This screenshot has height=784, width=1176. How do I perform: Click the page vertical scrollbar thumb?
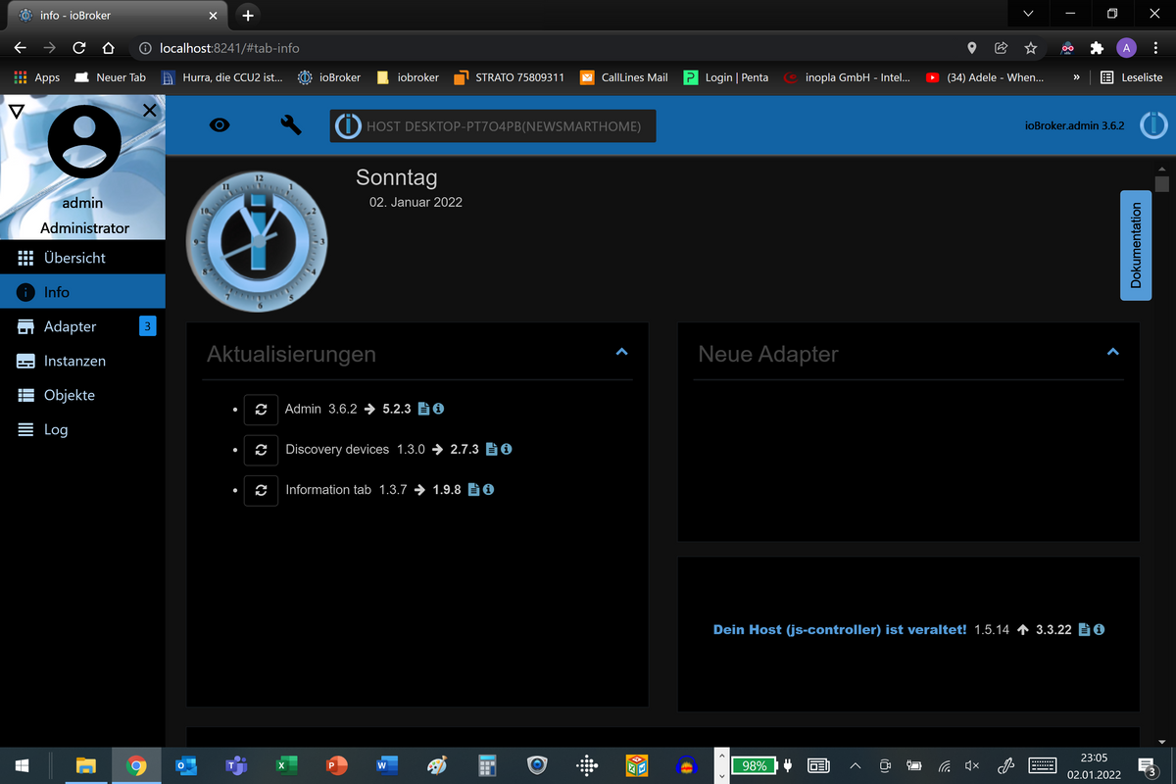1162,183
